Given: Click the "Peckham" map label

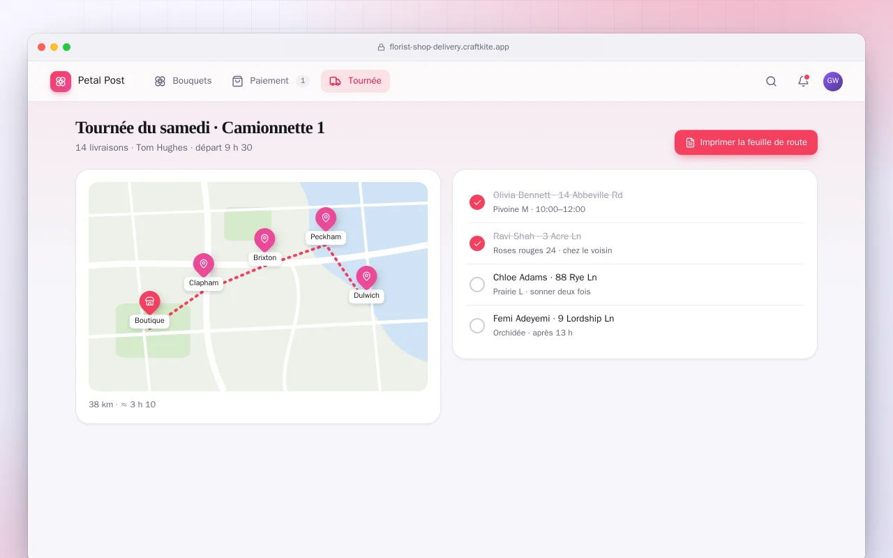Looking at the screenshot, I should (x=326, y=237).
